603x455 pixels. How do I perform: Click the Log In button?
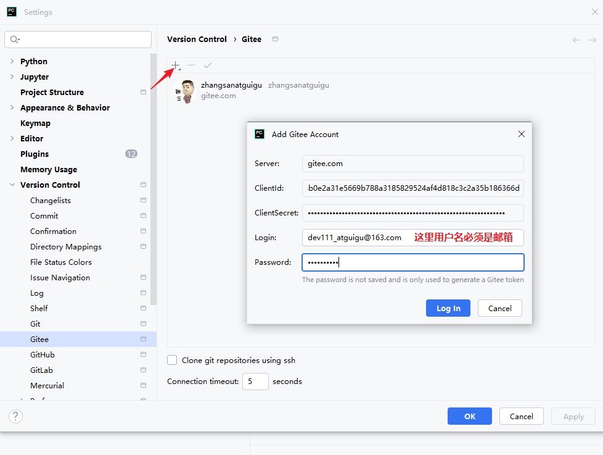[x=448, y=308]
